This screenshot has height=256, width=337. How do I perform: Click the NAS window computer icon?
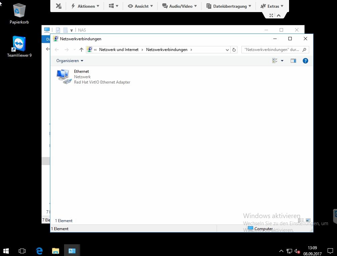pos(47,30)
